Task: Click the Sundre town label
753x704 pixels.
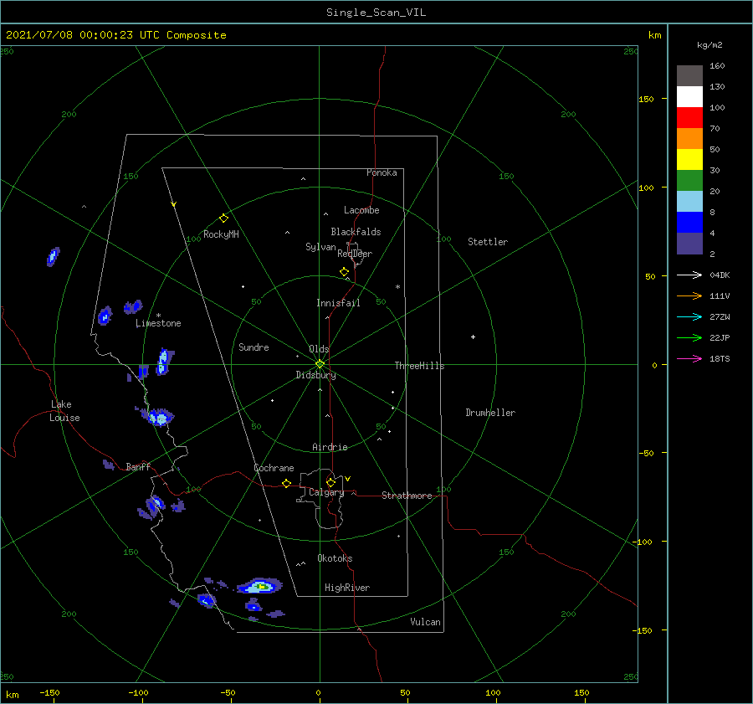Action: coord(254,347)
